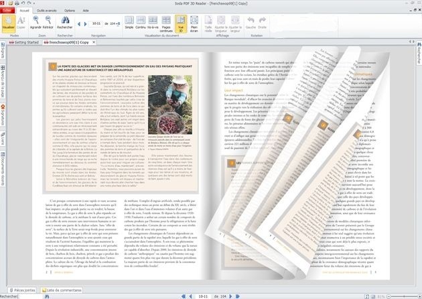Jump to first page in status bar
The image size is (422, 299).
(184, 296)
